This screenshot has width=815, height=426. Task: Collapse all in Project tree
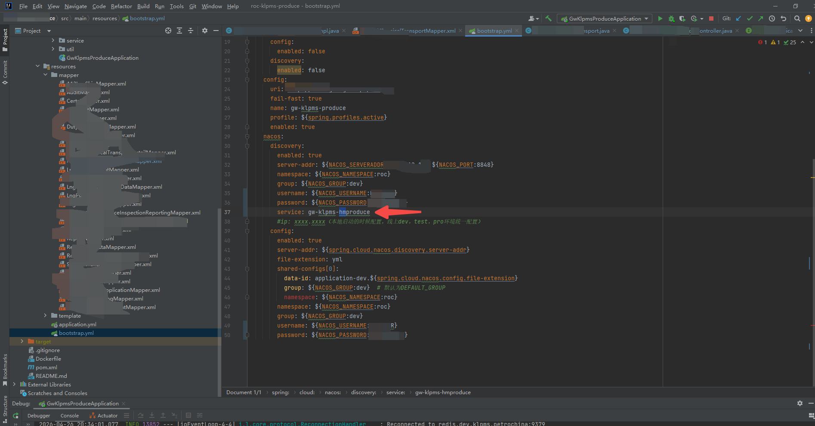tap(191, 31)
